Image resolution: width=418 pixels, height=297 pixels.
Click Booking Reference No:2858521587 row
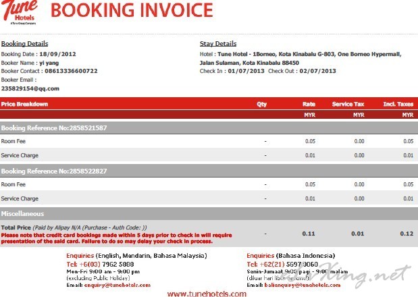[209, 128]
